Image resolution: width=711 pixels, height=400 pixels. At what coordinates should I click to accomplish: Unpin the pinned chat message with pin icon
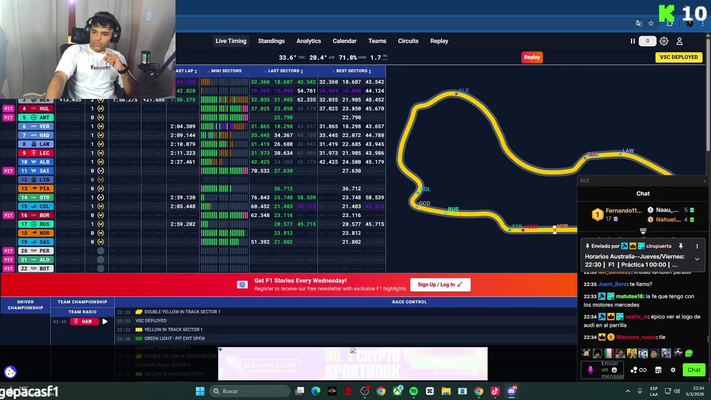coord(680,246)
